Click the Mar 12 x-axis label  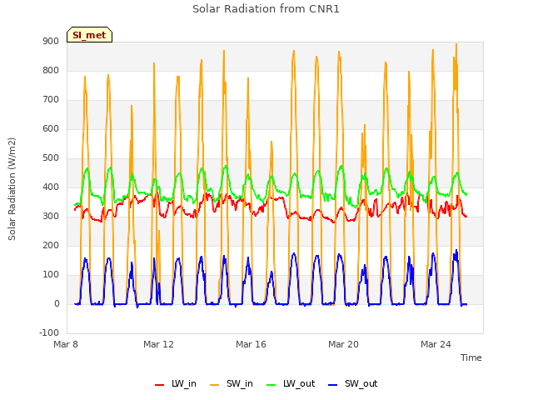point(158,344)
